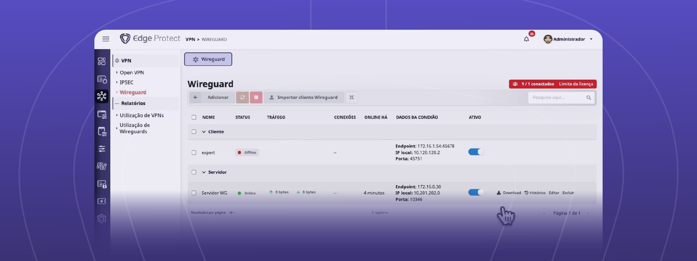Click the Download icon for Servidor WG
697x261 pixels.
tap(499, 193)
